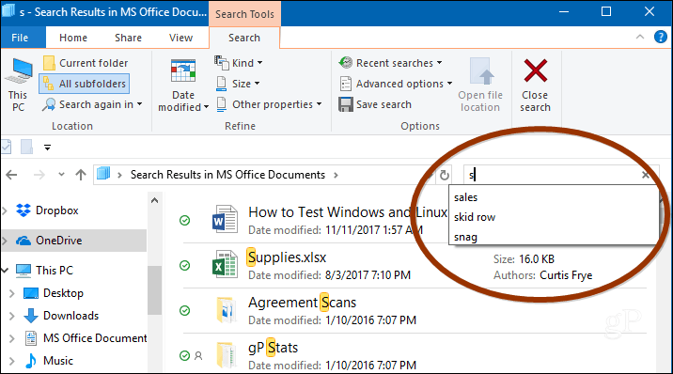Click the address bar refresh icon
Viewport: 673px width, 374px height.
(445, 175)
